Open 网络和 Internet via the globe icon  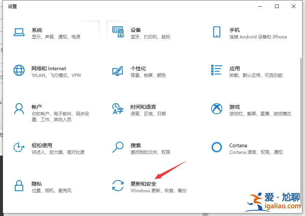click(19, 71)
